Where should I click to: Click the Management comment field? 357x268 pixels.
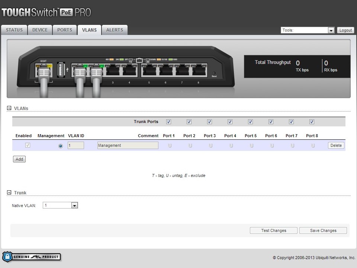click(128, 145)
